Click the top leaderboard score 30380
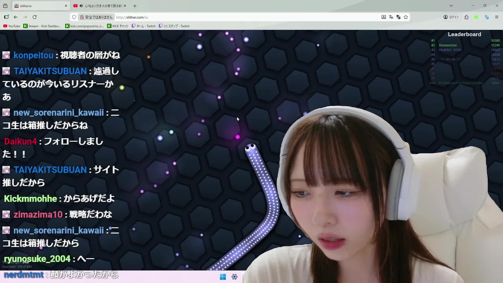 (495, 40)
